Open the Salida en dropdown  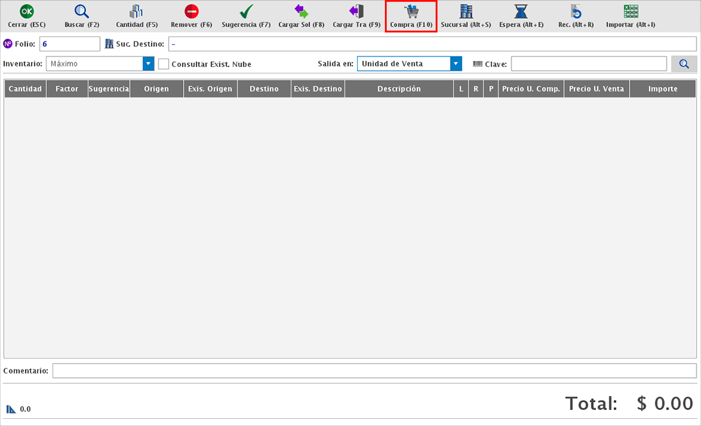(456, 64)
